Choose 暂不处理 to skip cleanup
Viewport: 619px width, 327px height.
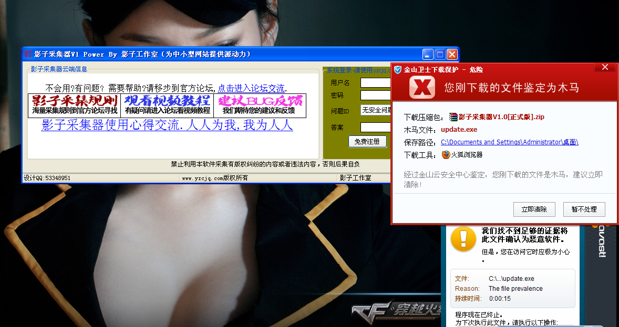coord(584,209)
